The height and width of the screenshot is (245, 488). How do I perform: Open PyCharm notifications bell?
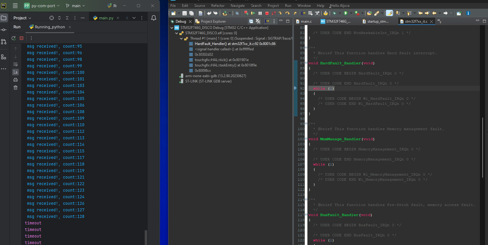coord(153,18)
